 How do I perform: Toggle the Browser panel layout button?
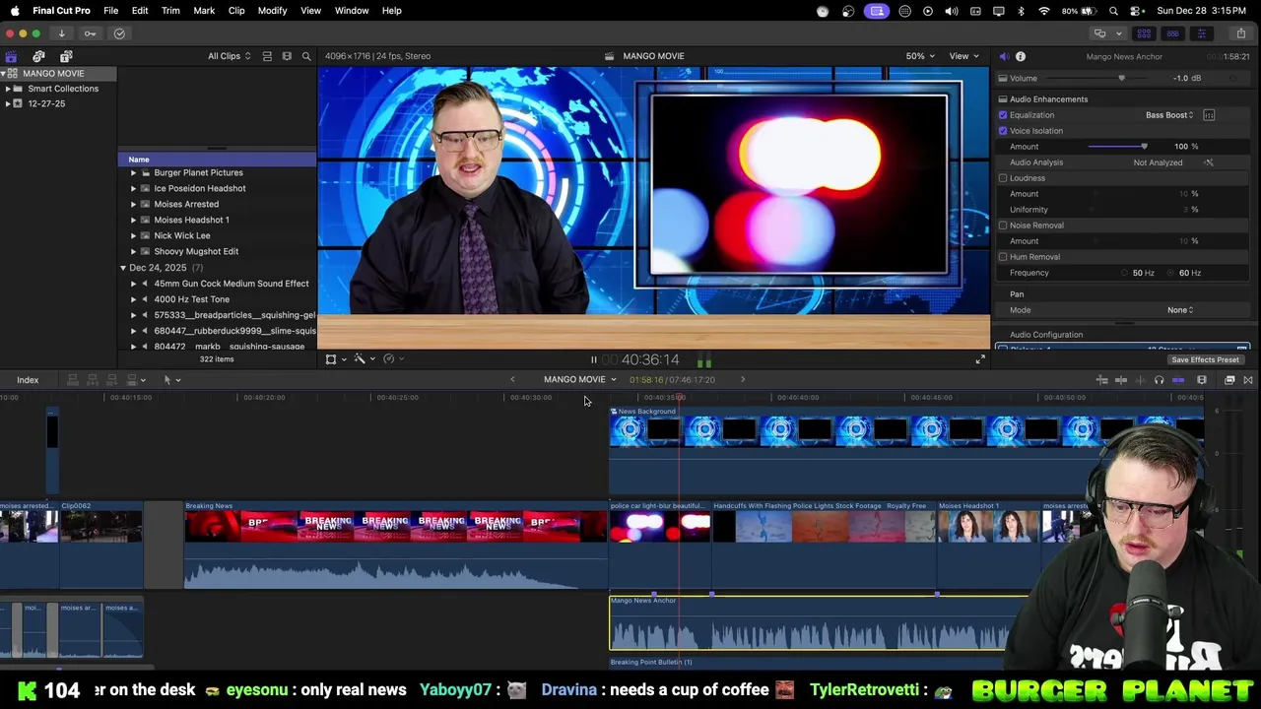[x=1144, y=33]
